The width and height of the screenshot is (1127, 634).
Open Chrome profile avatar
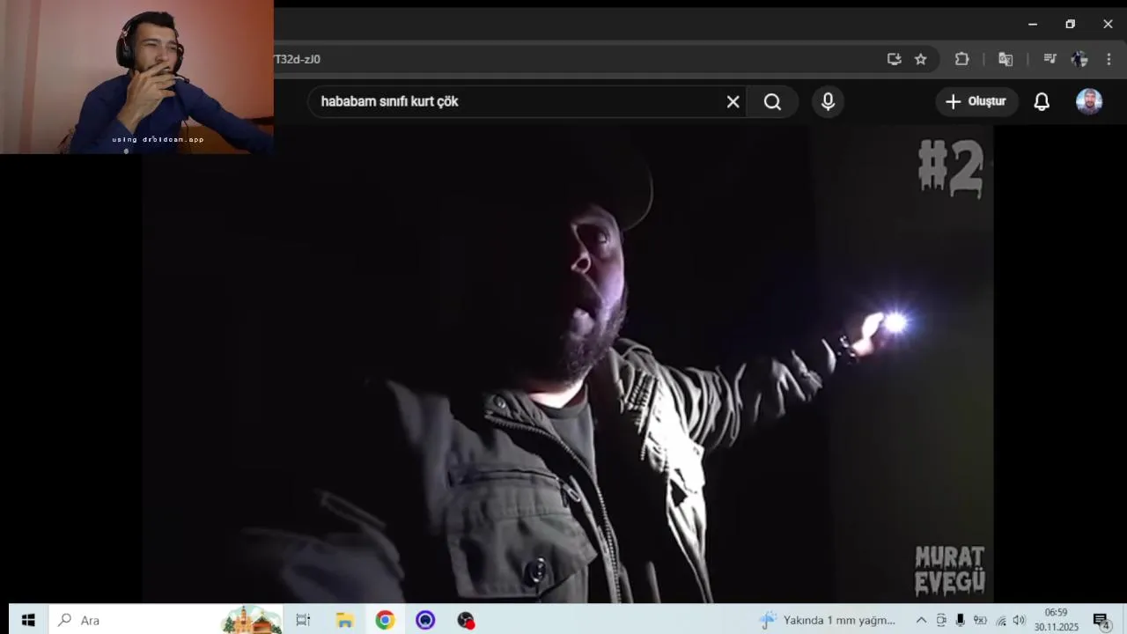click(x=1079, y=59)
